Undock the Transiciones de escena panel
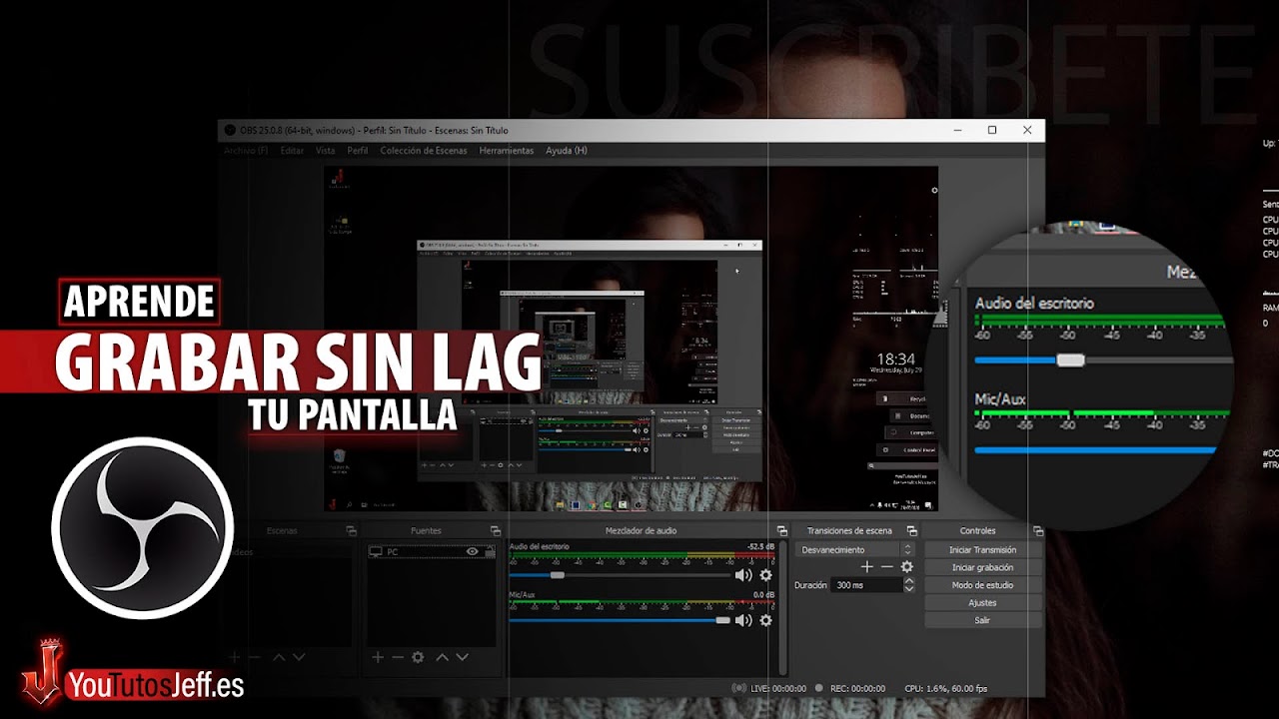Viewport: 1279px width, 719px height. (911, 531)
